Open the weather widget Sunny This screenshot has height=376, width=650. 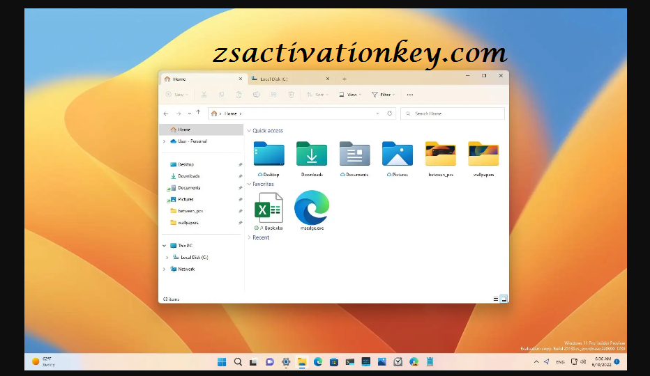coord(43,361)
